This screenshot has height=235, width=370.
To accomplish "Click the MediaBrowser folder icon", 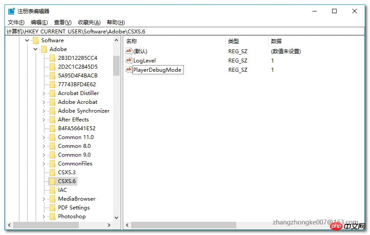I will point(53,199).
